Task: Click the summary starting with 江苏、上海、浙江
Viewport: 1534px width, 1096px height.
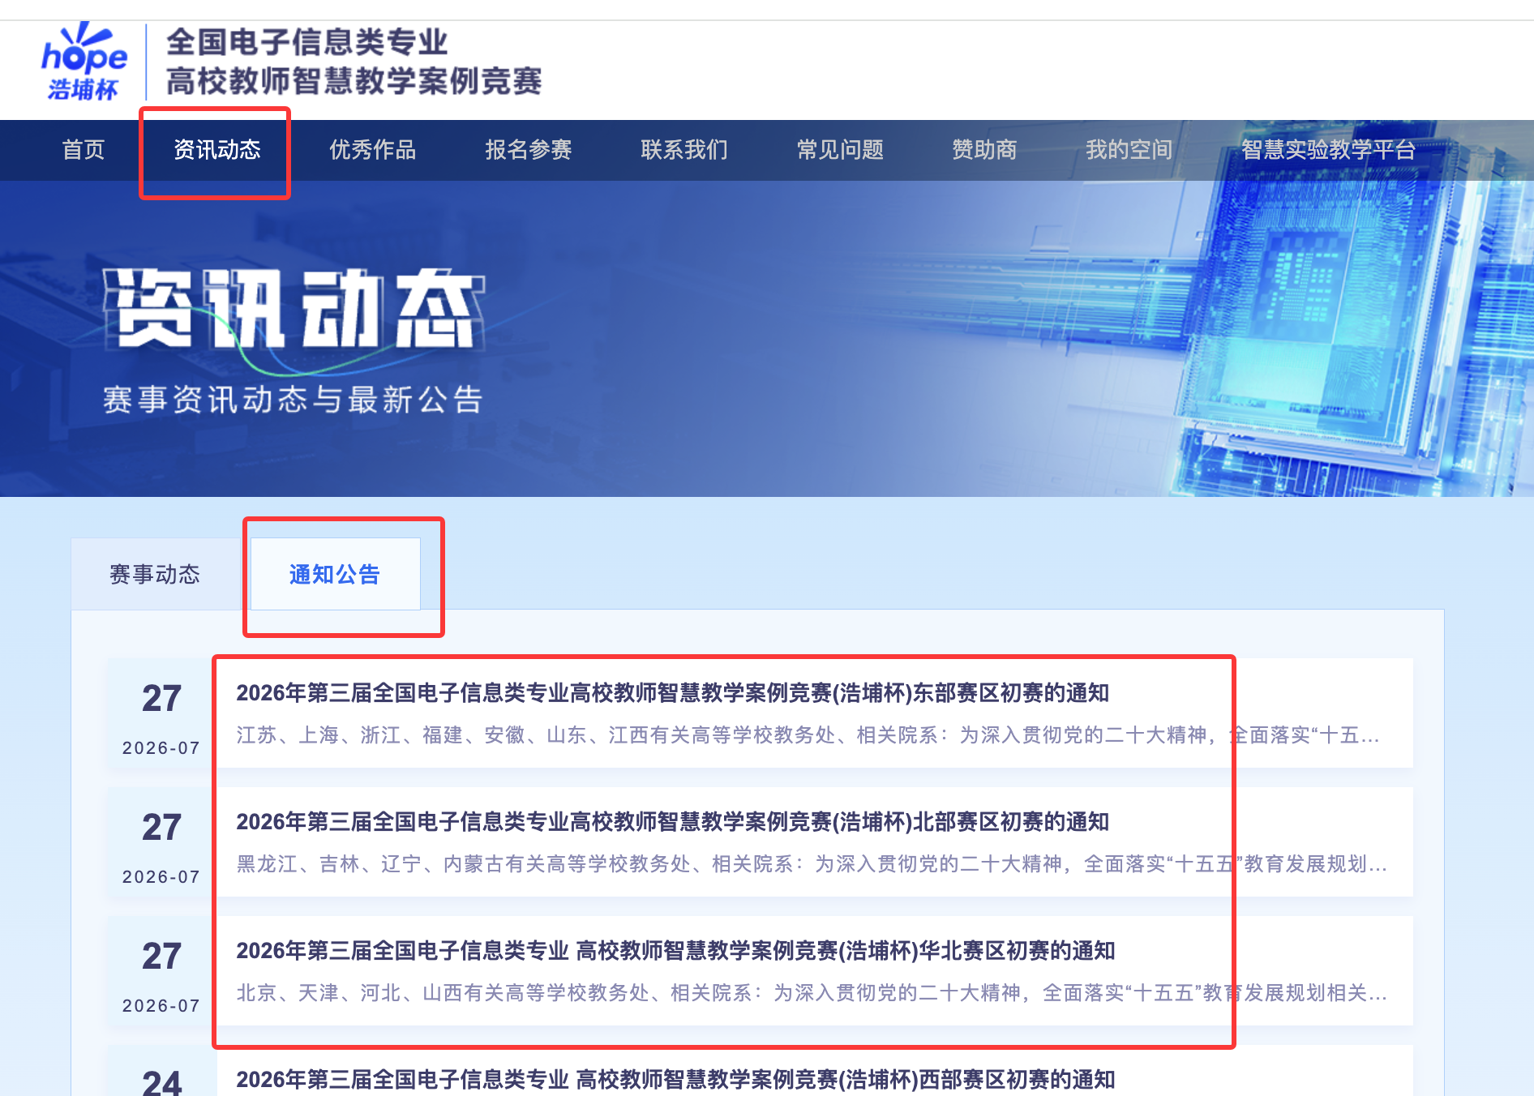Action: point(808,735)
